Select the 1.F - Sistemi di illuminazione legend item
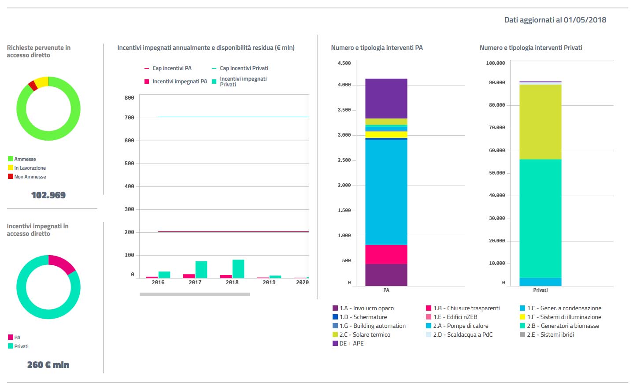This screenshot has height=390, width=637. click(560, 317)
